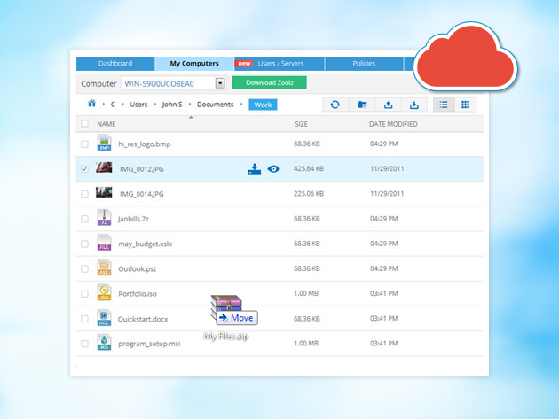Image resolution: width=559 pixels, height=419 pixels.
Task: Preview IMG_0012.JPG with the eye icon
Action: click(273, 168)
